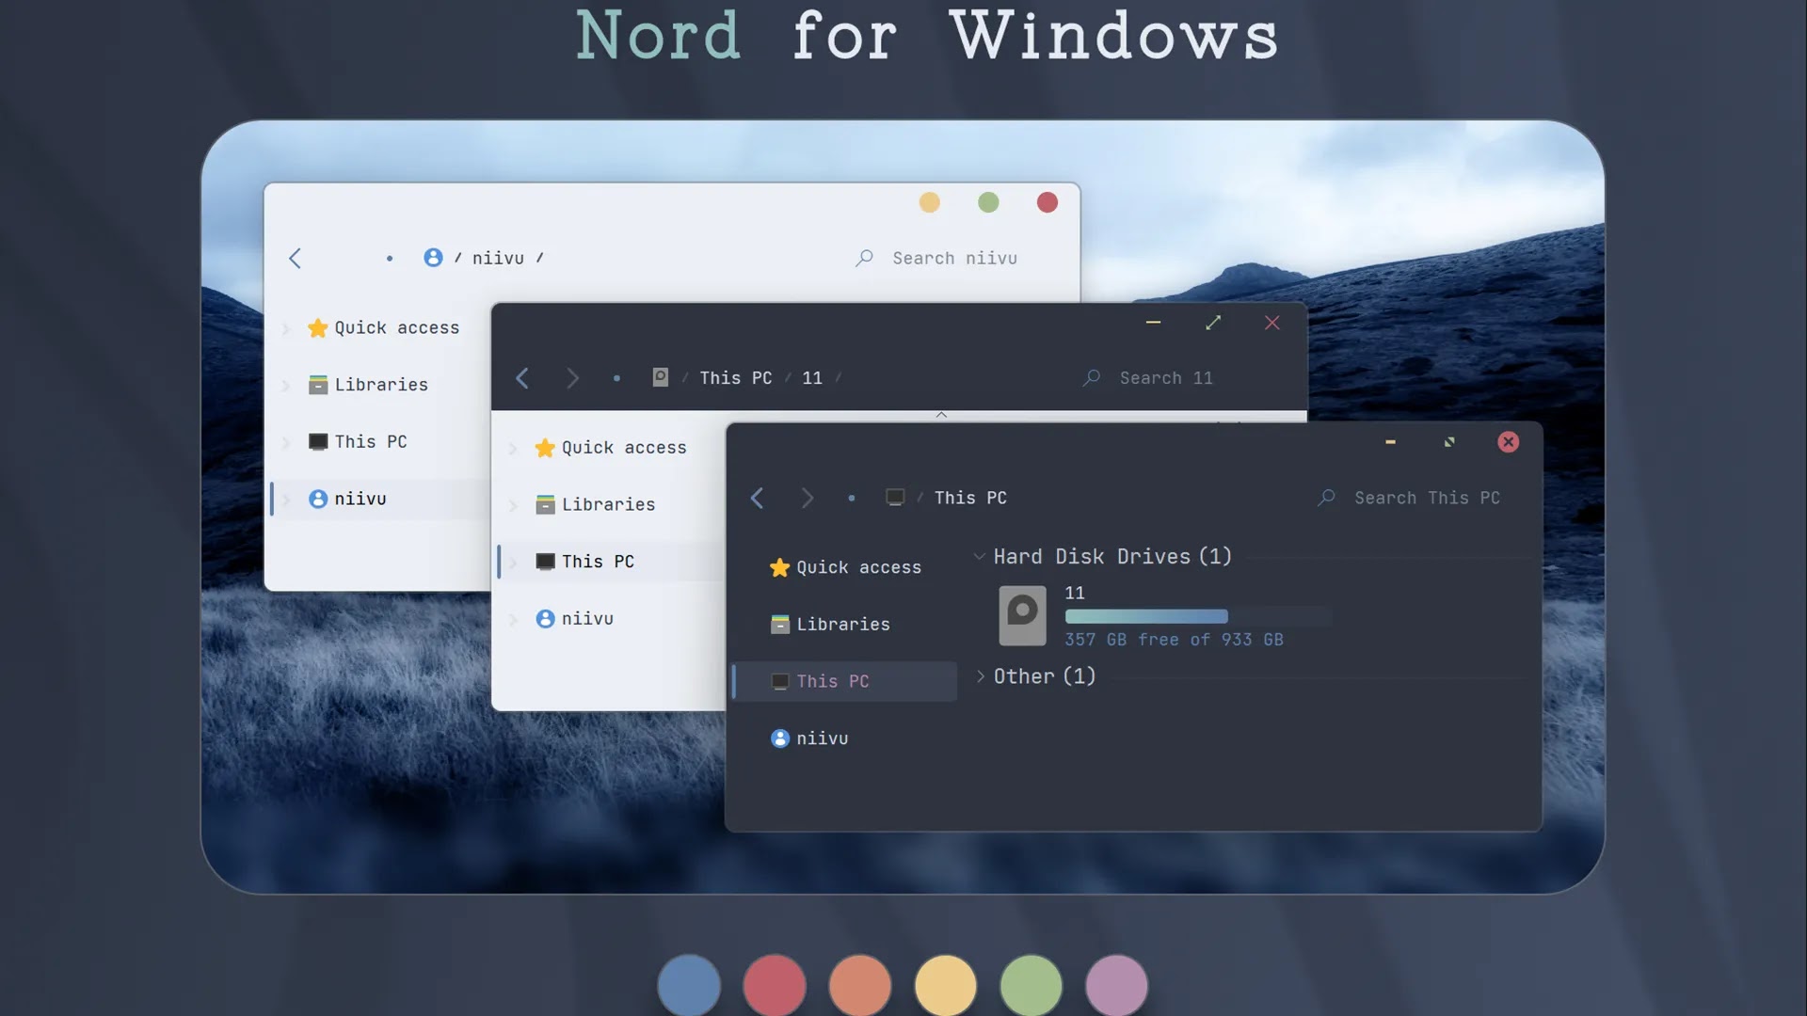Open niivu in the front window sidebar
Viewport: 1807px width, 1016px height.
click(808, 738)
